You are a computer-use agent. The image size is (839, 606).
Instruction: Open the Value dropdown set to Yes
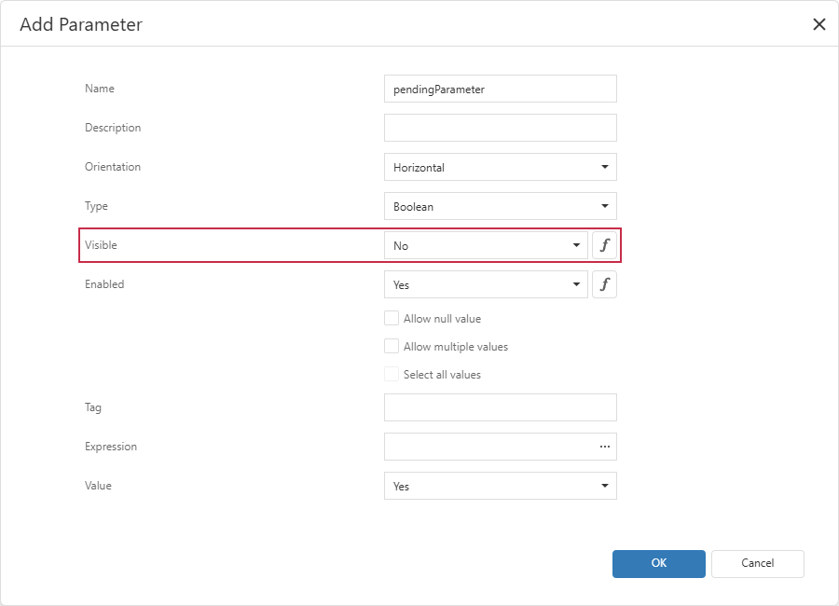tap(501, 486)
